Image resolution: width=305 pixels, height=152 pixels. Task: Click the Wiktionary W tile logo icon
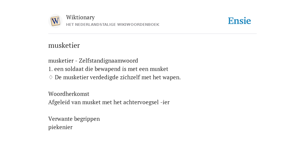[x=55, y=21]
